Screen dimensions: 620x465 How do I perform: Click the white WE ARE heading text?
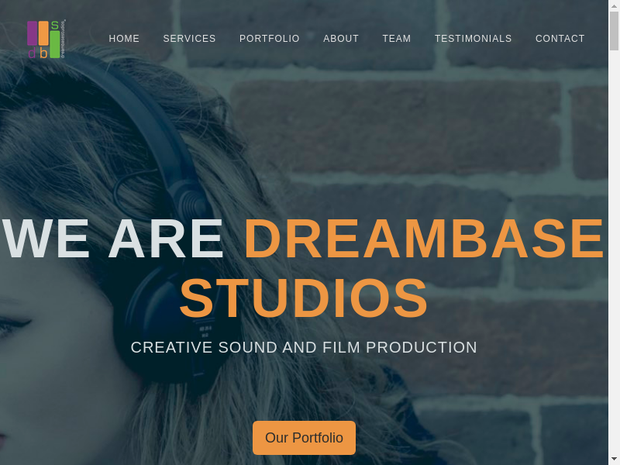pos(113,239)
